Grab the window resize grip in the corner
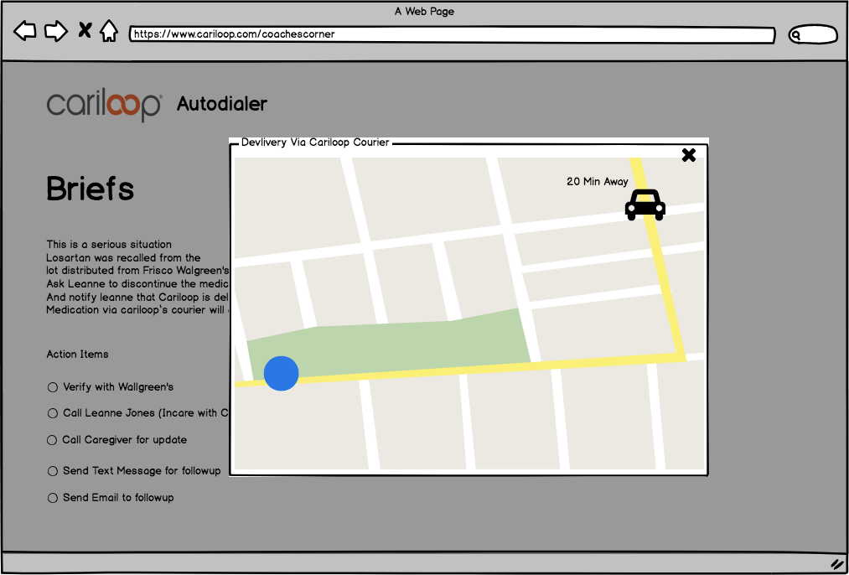Screen dimensions: 849x575 tap(836, 564)
